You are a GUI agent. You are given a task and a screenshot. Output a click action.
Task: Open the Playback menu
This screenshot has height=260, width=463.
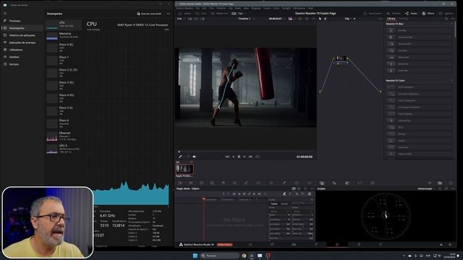[x=255, y=8]
